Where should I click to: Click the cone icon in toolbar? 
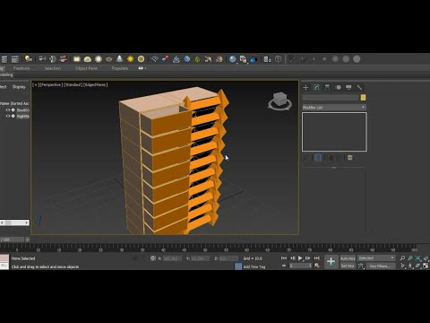(x=119, y=58)
